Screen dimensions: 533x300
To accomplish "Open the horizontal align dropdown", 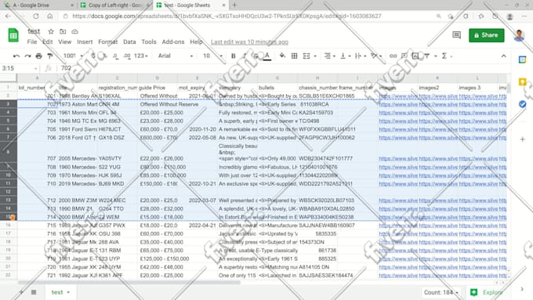I will pos(329,56).
